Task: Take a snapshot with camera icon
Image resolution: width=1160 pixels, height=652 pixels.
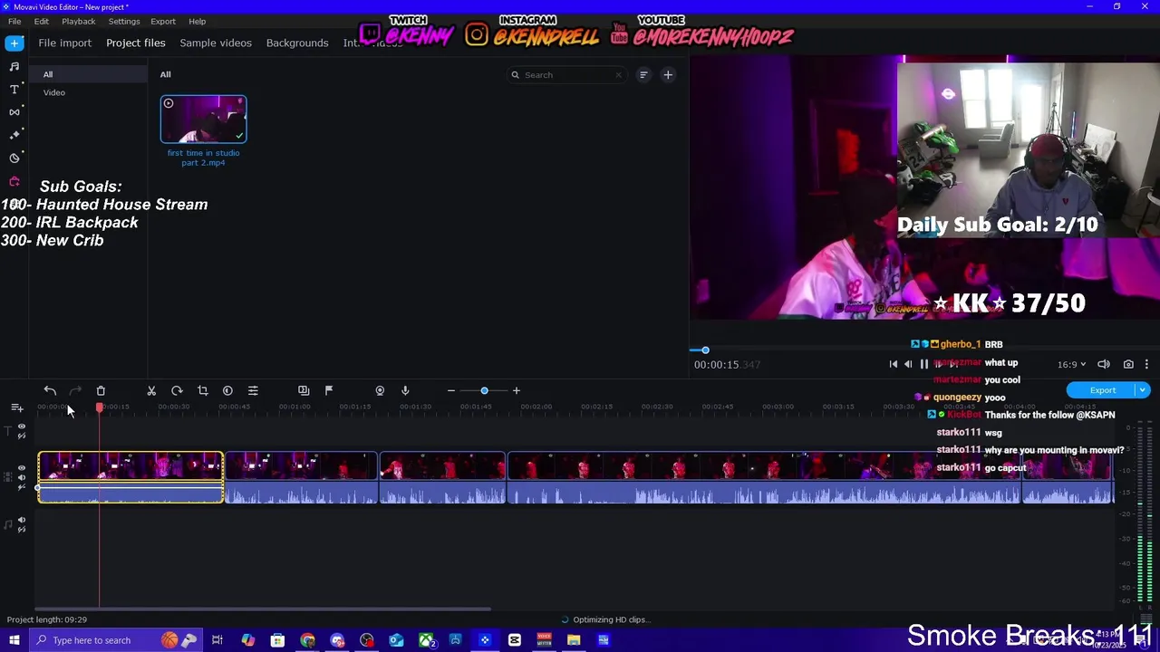Action: [1128, 364]
